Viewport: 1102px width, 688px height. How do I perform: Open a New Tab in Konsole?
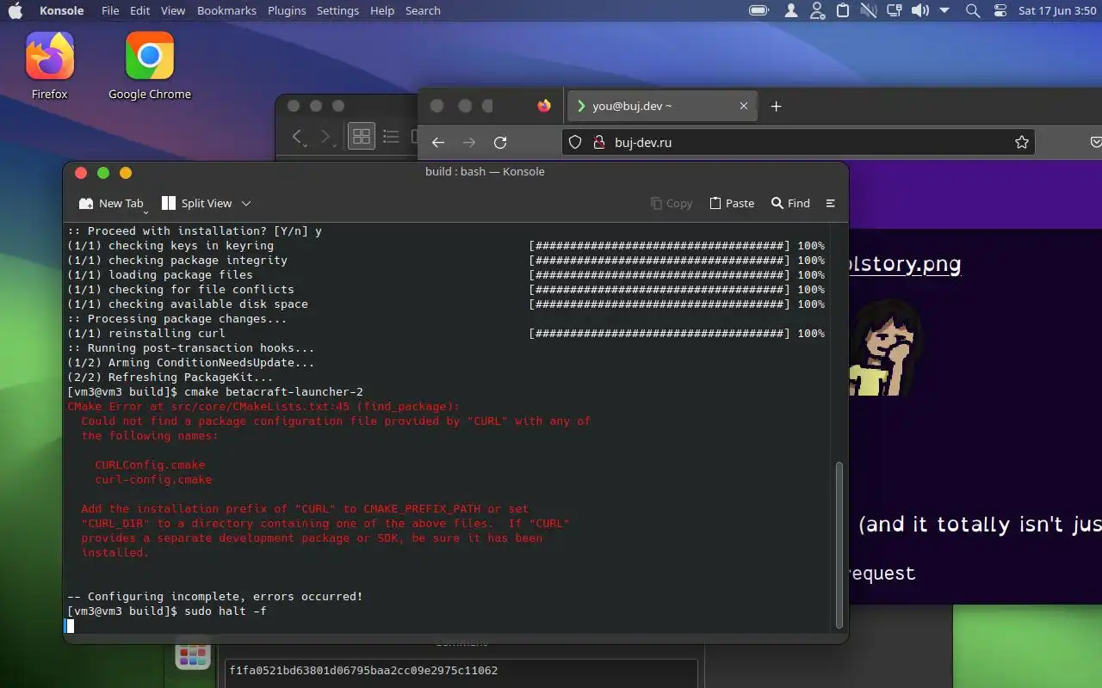(111, 203)
